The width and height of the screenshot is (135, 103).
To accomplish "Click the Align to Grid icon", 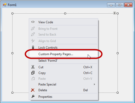I will [x=33, y=41].
